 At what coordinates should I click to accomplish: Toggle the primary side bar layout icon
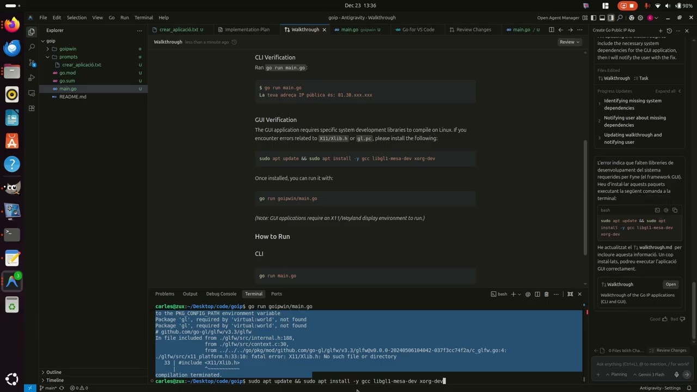click(594, 17)
